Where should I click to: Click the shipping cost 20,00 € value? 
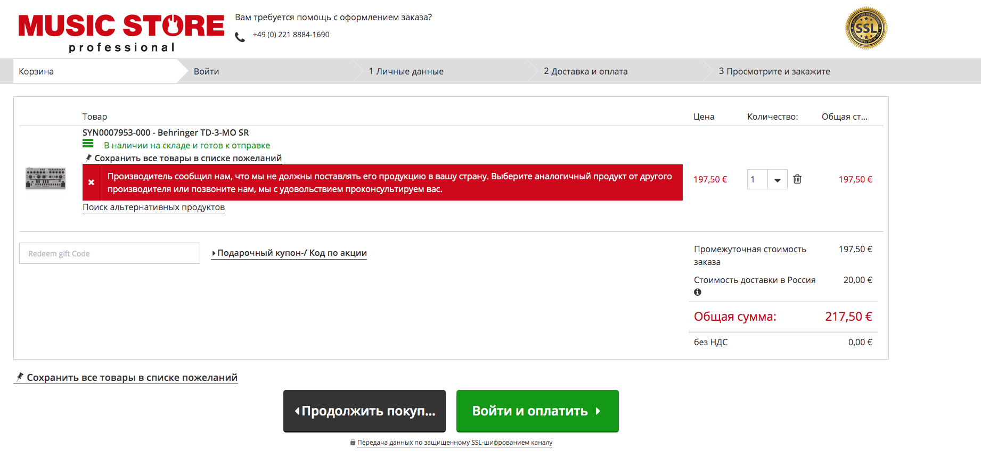click(857, 280)
